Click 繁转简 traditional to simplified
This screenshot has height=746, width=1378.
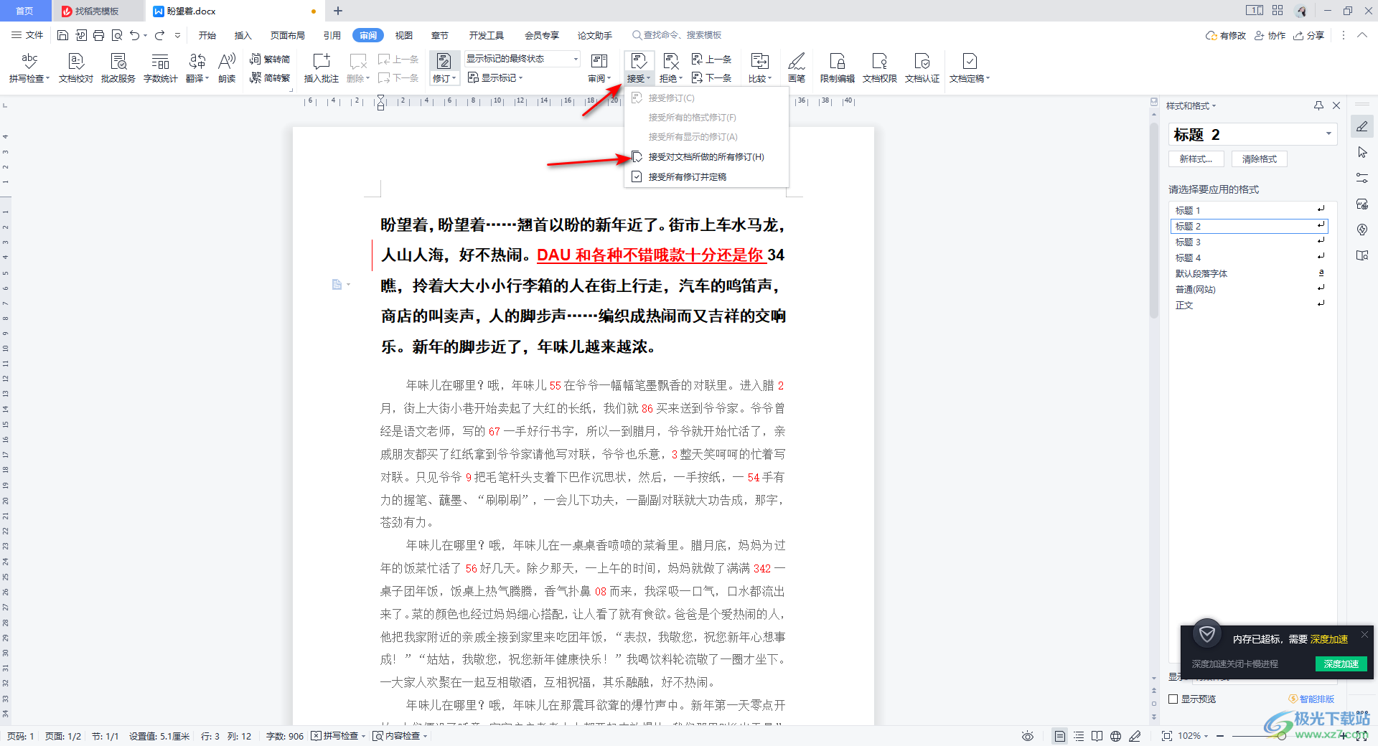coord(270,60)
